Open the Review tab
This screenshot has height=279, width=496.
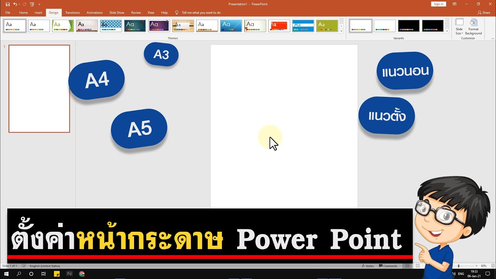pyautogui.click(x=136, y=12)
